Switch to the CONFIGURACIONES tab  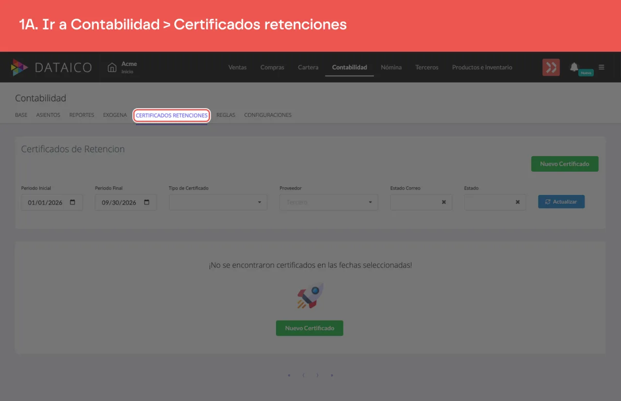(268, 115)
